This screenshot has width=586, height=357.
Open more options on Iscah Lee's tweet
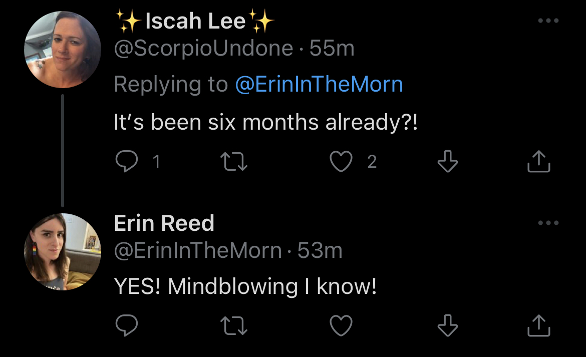(x=548, y=21)
